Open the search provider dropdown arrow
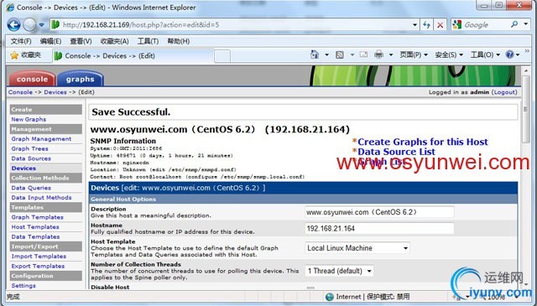 tap(525, 24)
